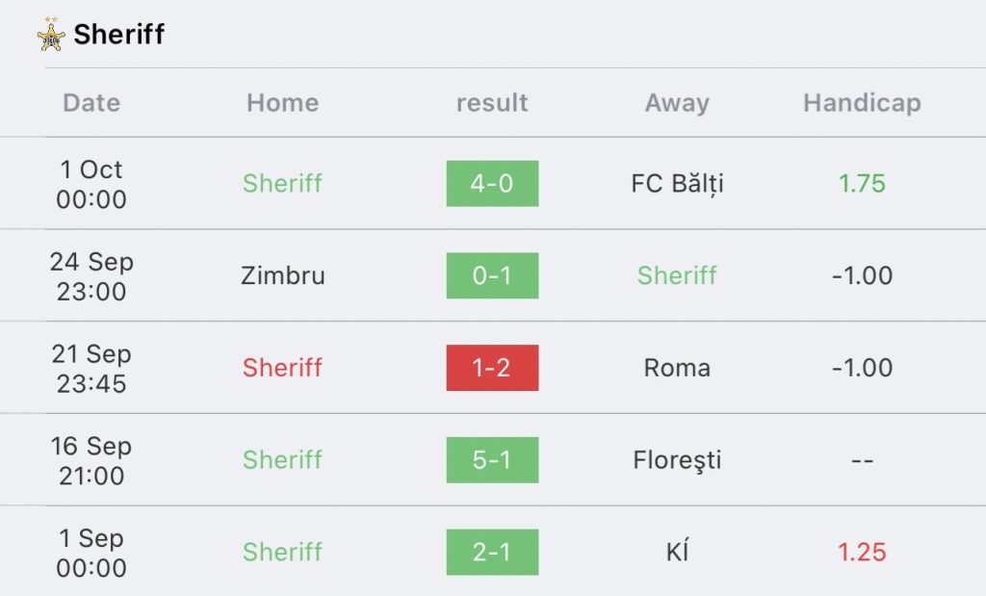Screen dimensions: 986x596
Task: Click the Sheriff club crest icon
Action: (x=51, y=35)
